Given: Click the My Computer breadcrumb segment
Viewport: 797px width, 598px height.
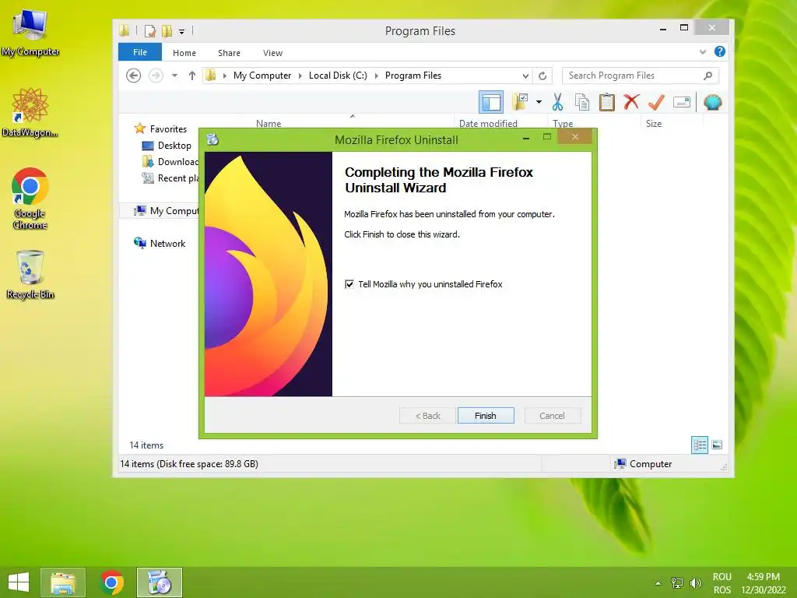Looking at the screenshot, I should (x=262, y=76).
